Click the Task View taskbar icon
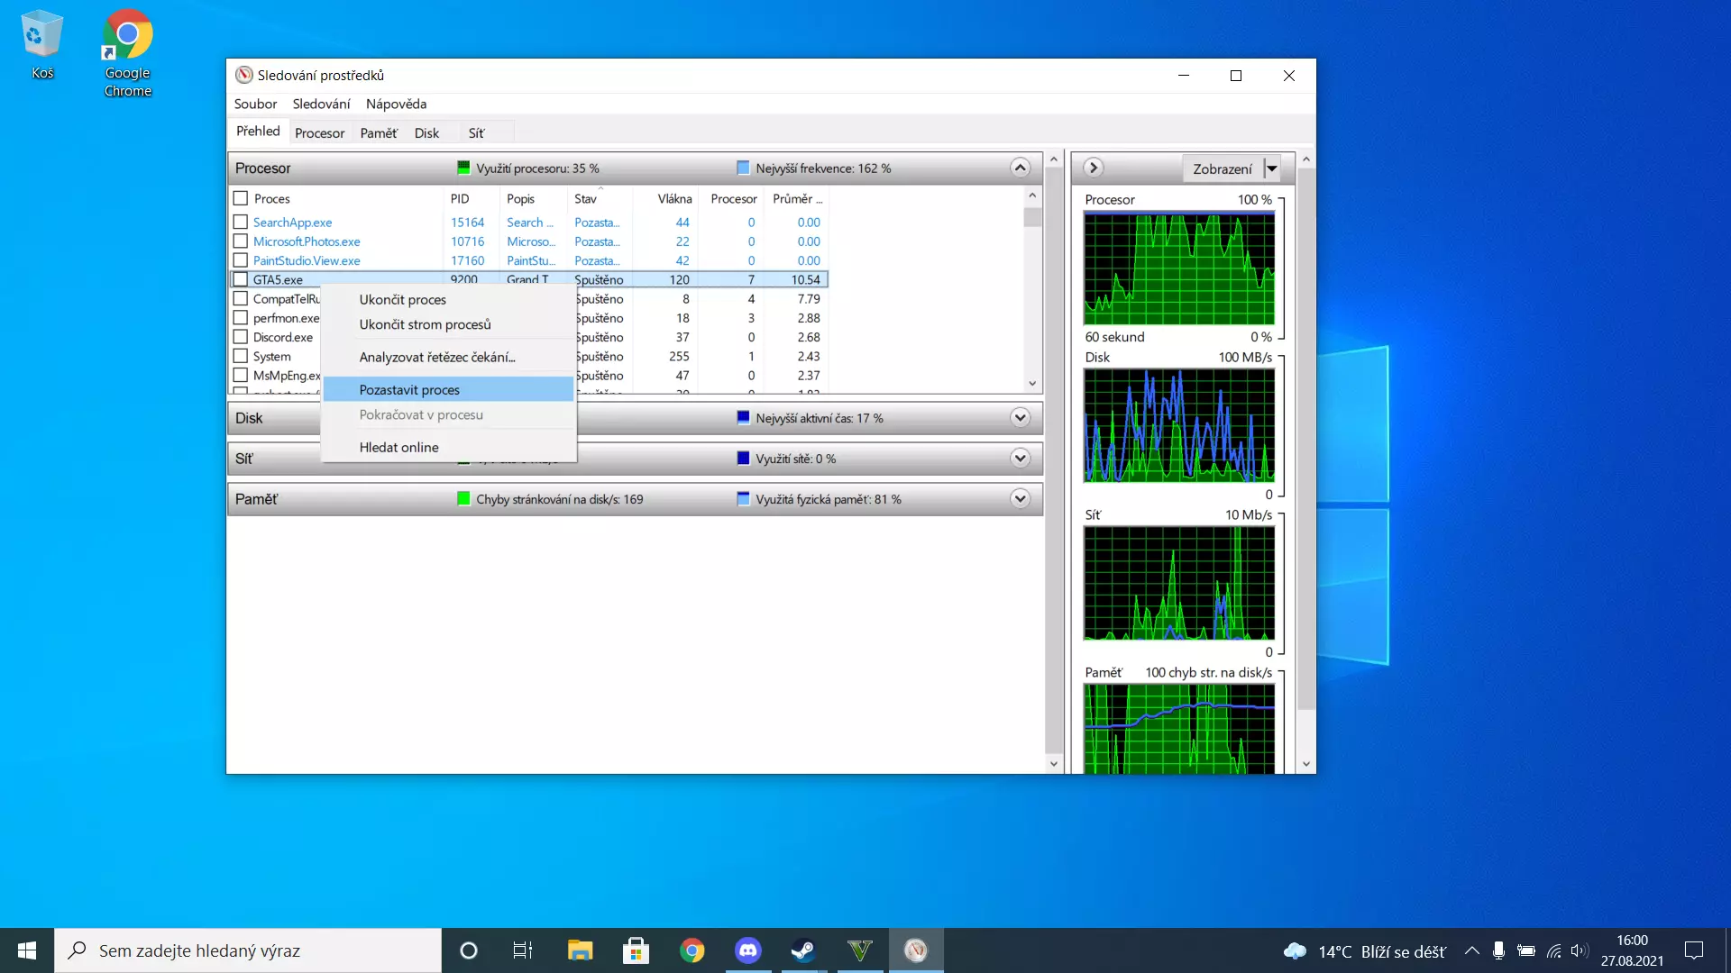Viewport: 1731px width, 973px height. (x=523, y=950)
